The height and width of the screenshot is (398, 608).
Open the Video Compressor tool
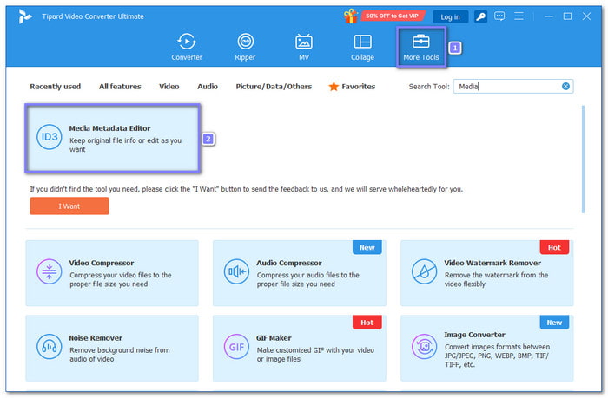click(x=112, y=273)
